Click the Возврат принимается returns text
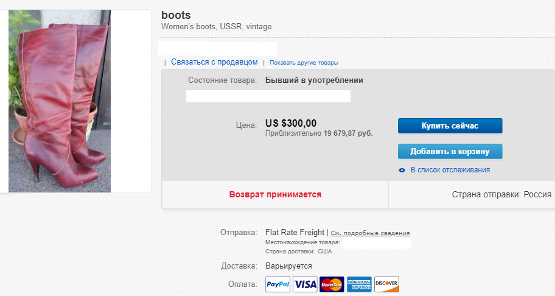This screenshot has height=296, width=555. (x=275, y=194)
